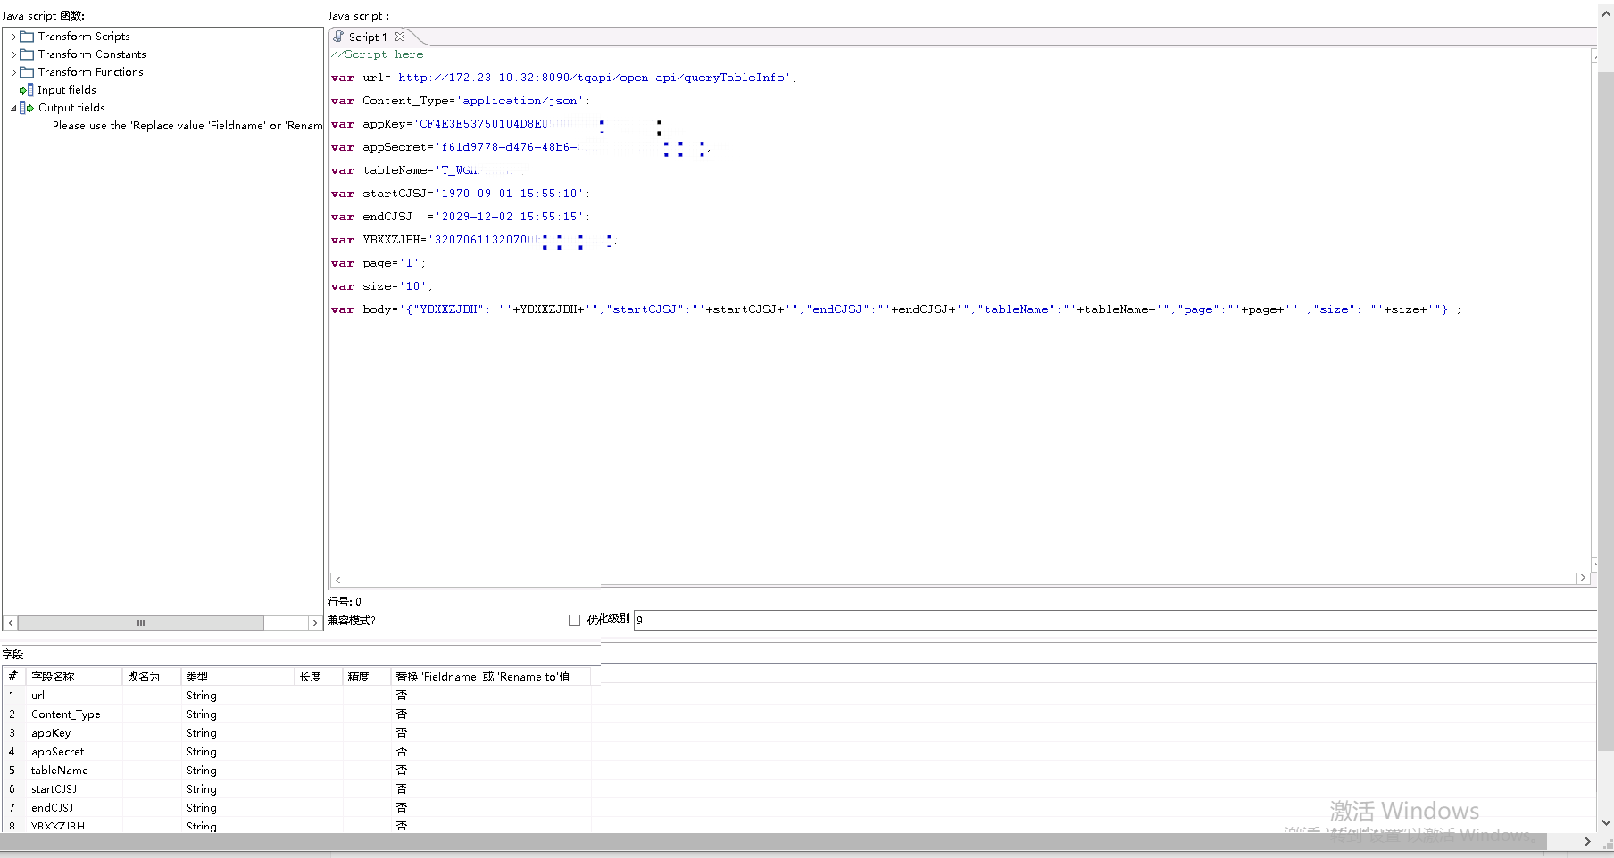The width and height of the screenshot is (1614, 858).
Task: Click String type cell in url row
Action: pyautogui.click(x=237, y=696)
